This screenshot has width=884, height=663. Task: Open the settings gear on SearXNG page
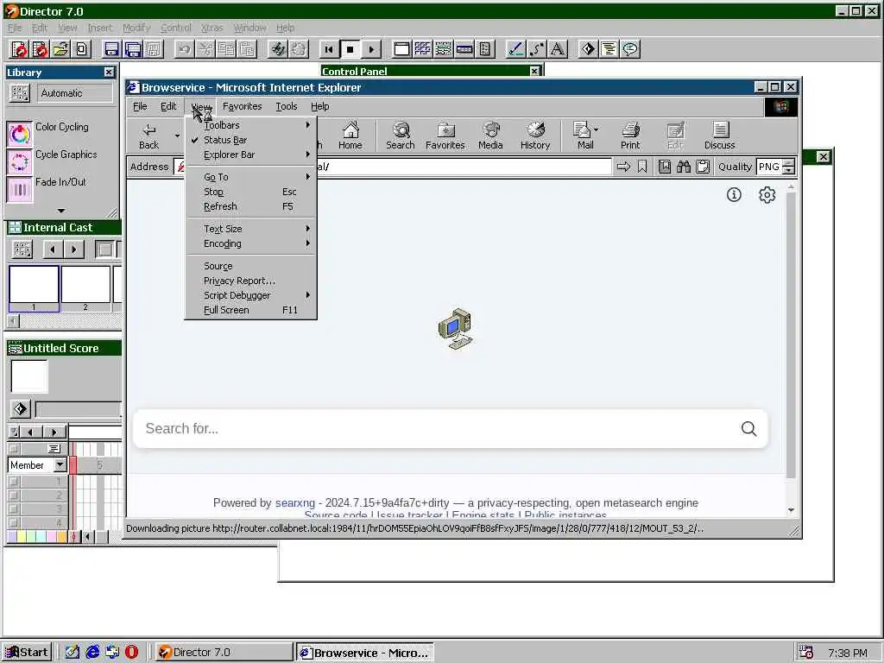click(x=767, y=194)
